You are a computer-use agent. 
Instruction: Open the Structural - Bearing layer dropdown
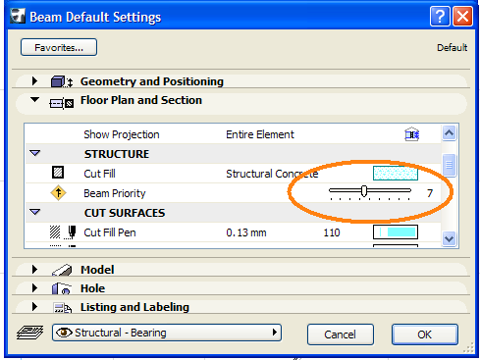[167, 333]
